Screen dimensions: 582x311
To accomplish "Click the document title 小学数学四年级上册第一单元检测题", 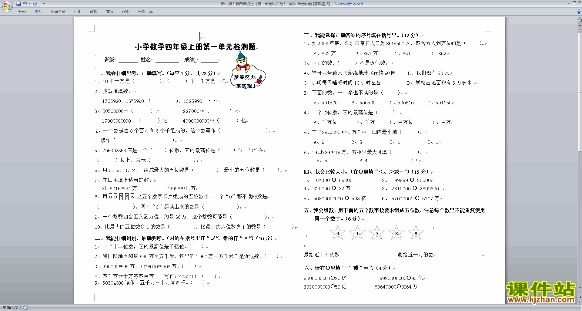I will (196, 47).
